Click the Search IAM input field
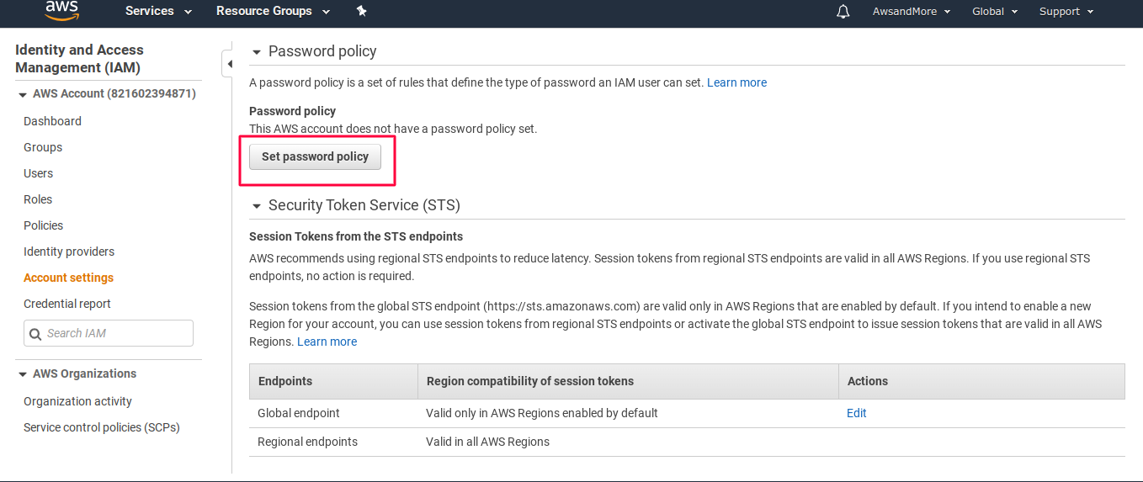1143x482 pixels. (109, 333)
